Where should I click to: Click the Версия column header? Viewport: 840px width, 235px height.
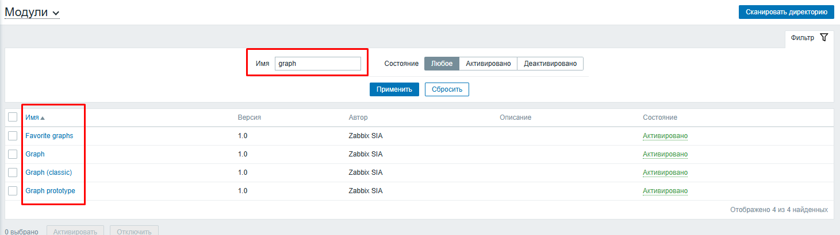250,117
